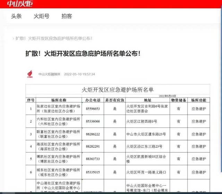The height and width of the screenshot is (194, 222).
Task: Click address 中山市火炬区濠东路23号
Action: 146,134
